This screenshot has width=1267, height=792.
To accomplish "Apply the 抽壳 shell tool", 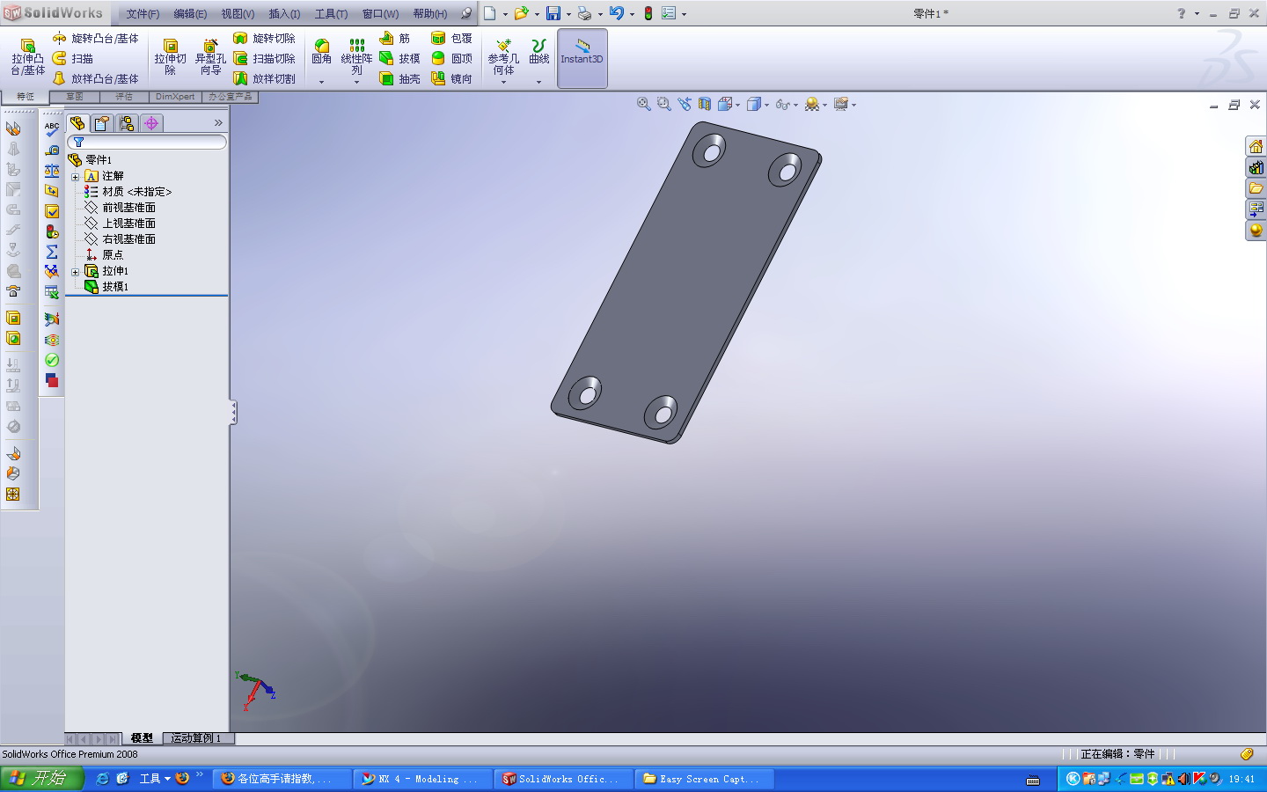I will 399,79.
